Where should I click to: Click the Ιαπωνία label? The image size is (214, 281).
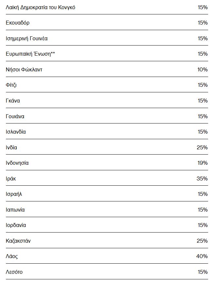[15, 210]
